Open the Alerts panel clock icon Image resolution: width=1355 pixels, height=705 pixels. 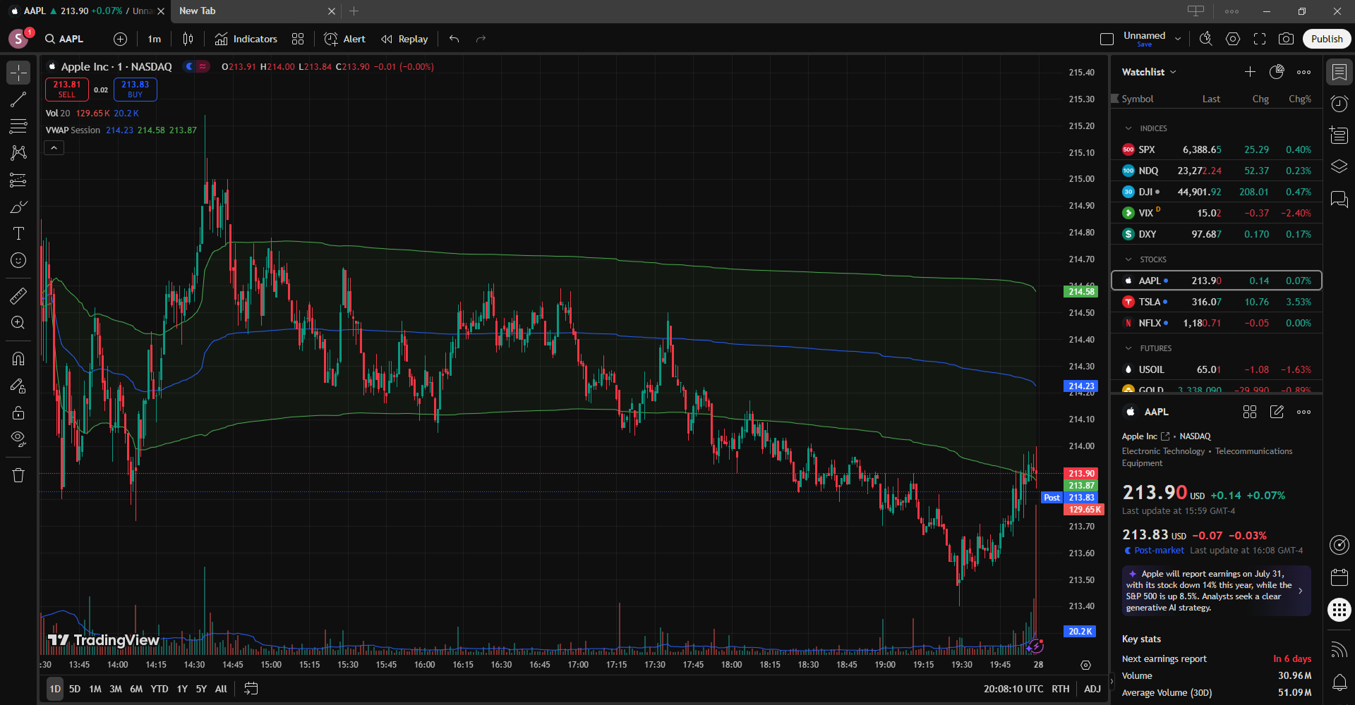point(1339,104)
